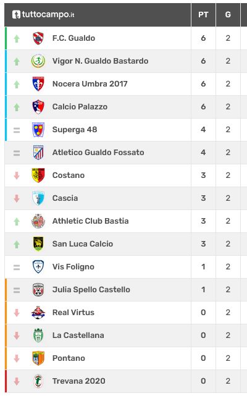Select the Nocera Umbra 2017 crest
247x401 pixels.
(38, 84)
